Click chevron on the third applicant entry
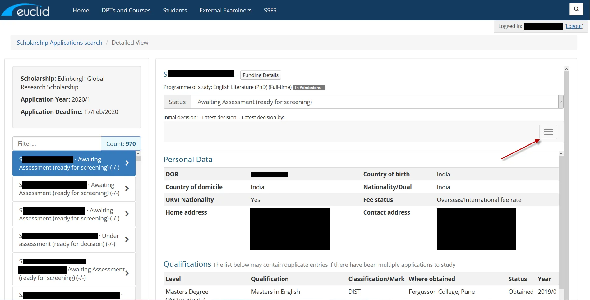The height and width of the screenshot is (300, 590). [127, 214]
